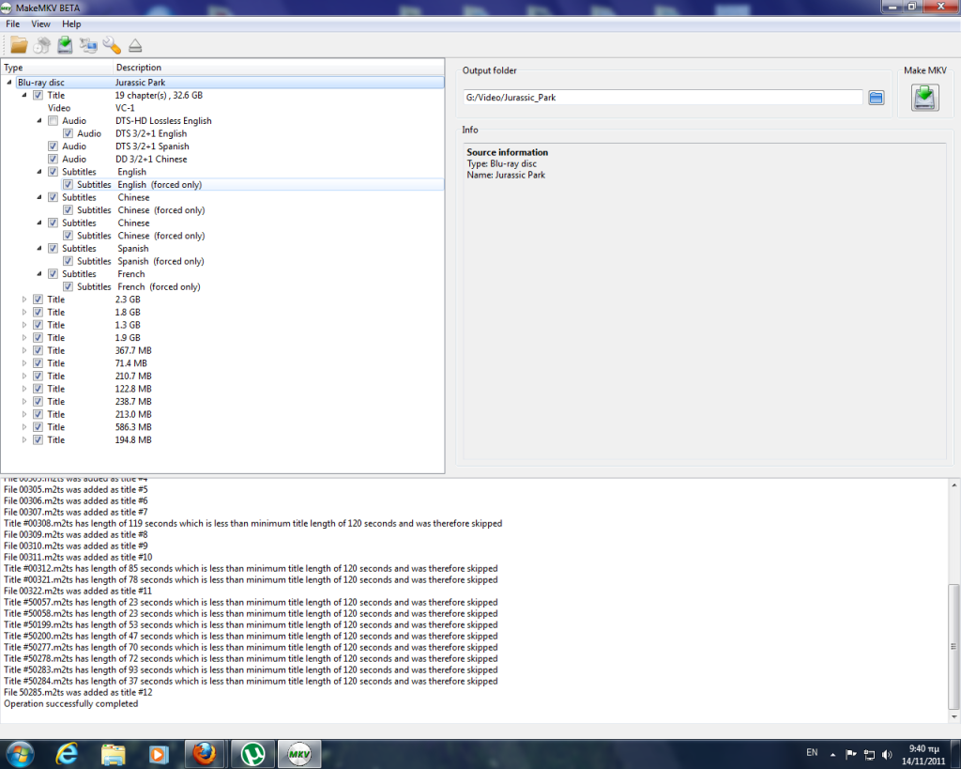Collapse the Blu-ray disc tree node
Viewport: 961px width, 769px height.
(10, 83)
